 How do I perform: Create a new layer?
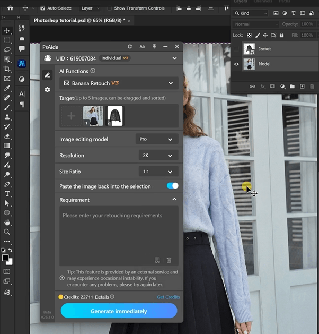tap(302, 86)
